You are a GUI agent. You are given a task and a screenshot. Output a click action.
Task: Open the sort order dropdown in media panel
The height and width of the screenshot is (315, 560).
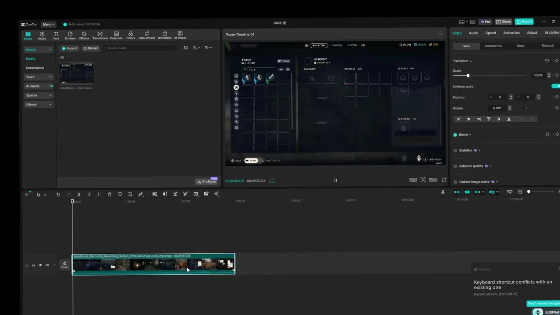pyautogui.click(x=196, y=48)
